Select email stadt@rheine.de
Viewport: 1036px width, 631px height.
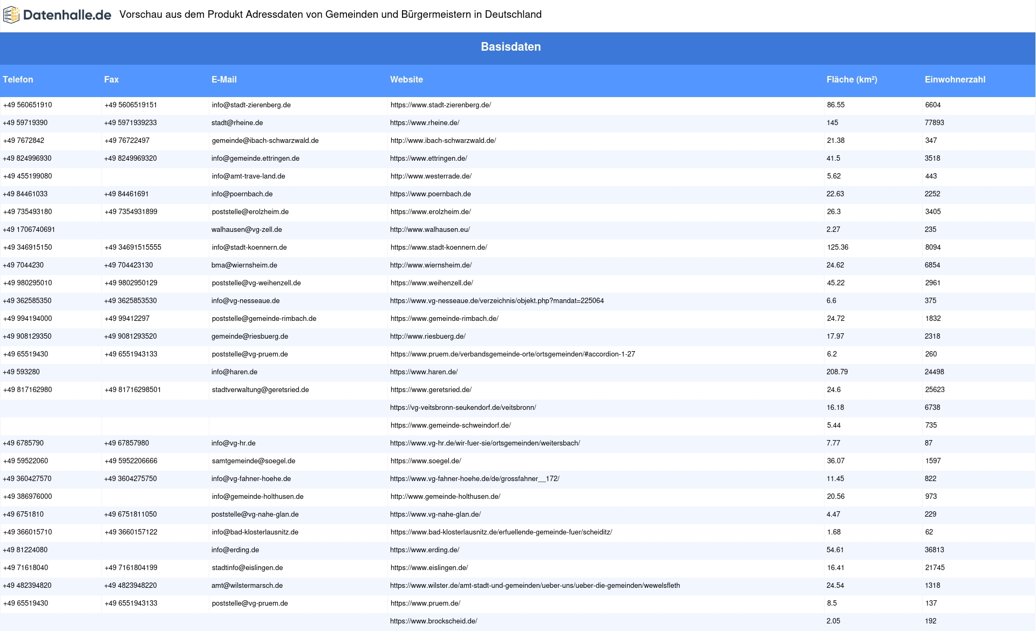tap(237, 123)
